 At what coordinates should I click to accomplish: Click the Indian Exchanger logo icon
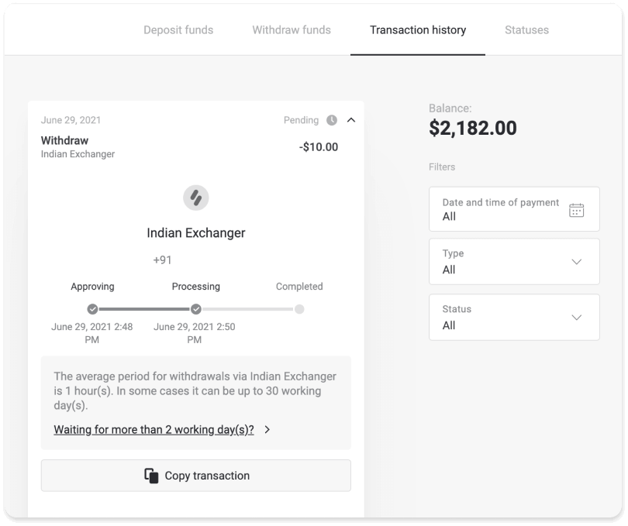[x=195, y=198]
